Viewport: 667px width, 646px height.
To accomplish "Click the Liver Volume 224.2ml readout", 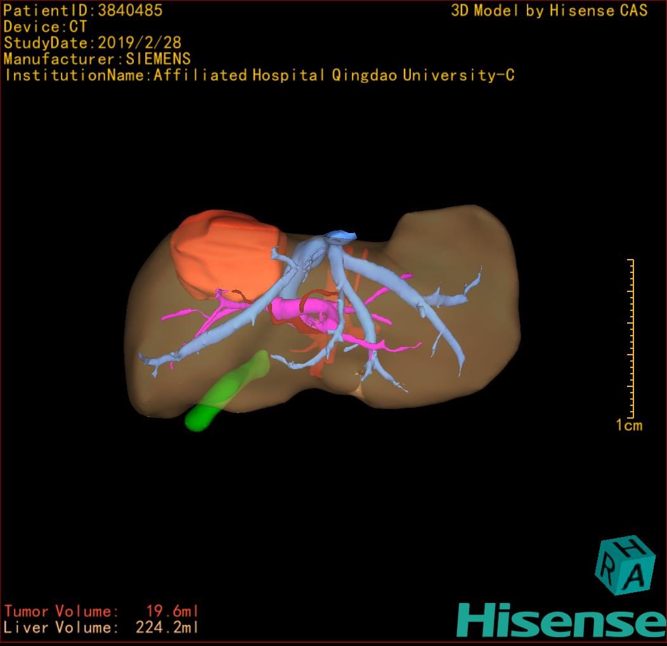I will coord(101,628).
